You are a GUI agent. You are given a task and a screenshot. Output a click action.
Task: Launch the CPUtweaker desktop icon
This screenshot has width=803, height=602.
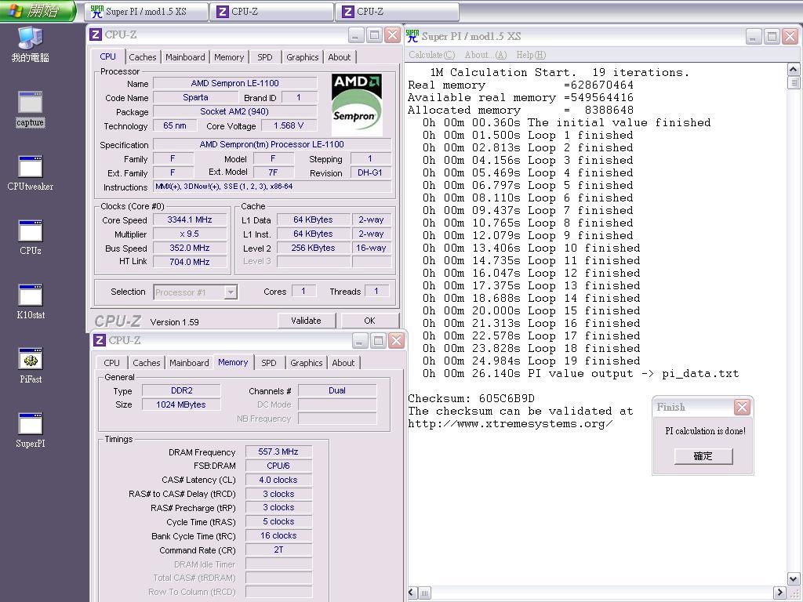[31, 173]
